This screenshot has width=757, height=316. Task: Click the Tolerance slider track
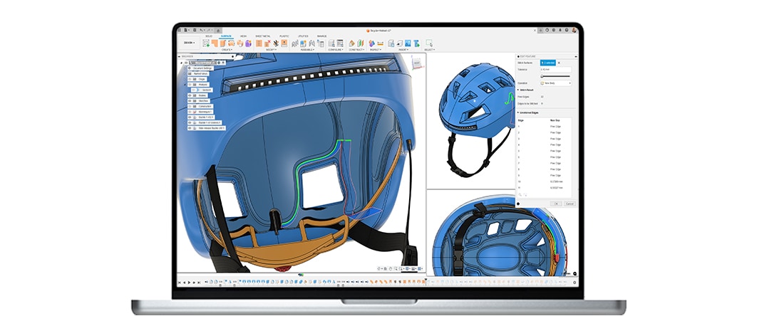coord(555,76)
